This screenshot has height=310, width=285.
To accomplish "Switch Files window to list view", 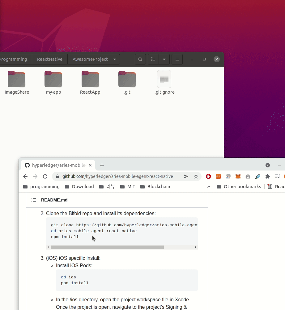I will [153, 59].
